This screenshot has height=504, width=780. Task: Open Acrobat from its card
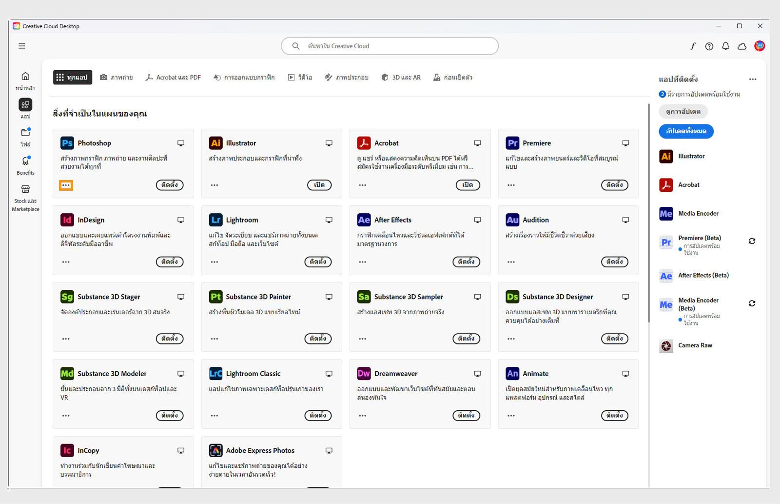pyautogui.click(x=468, y=185)
